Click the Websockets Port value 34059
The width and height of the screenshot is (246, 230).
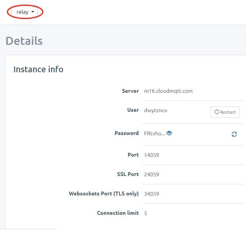click(x=151, y=194)
